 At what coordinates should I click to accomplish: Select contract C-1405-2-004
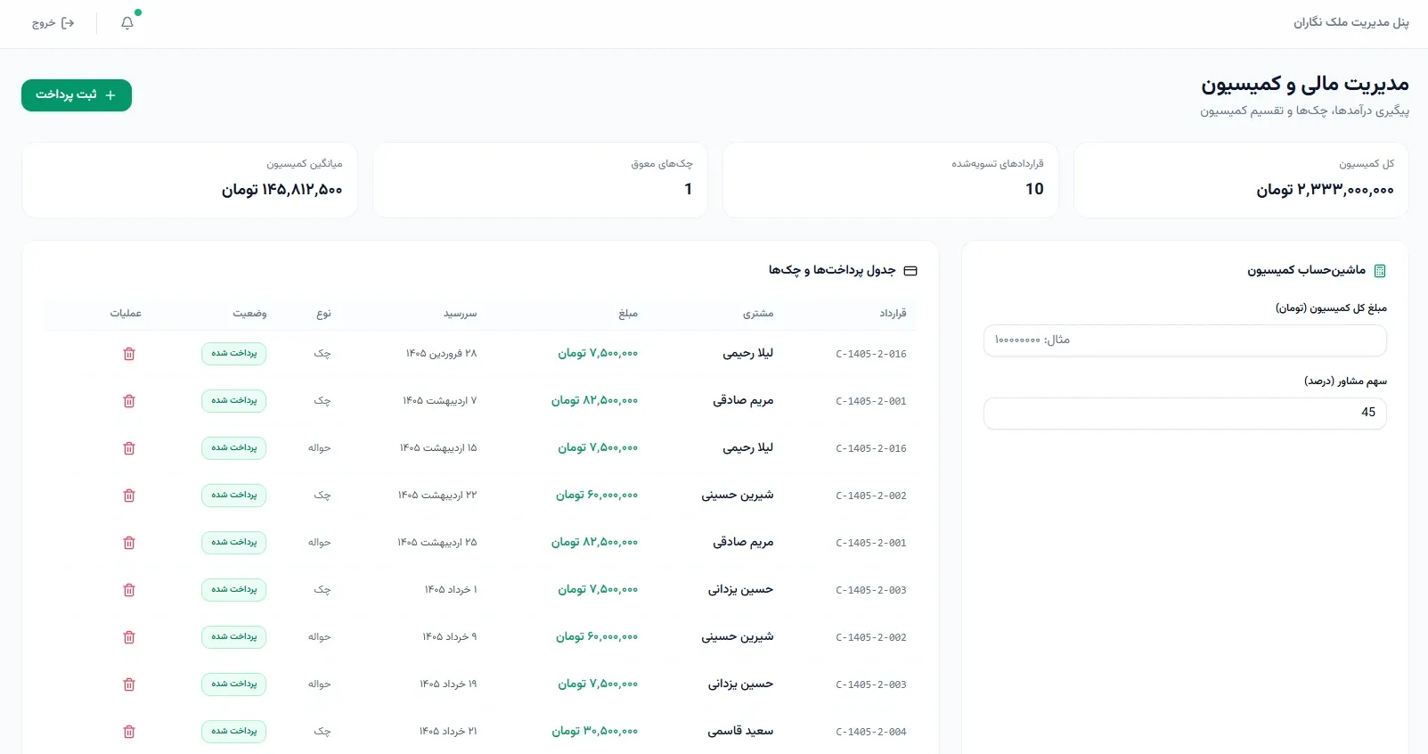[871, 732]
